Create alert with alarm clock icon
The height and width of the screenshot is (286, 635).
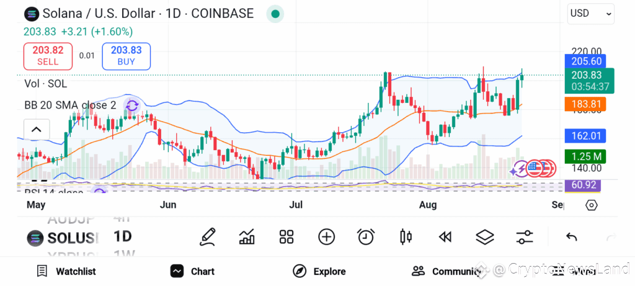point(366,237)
